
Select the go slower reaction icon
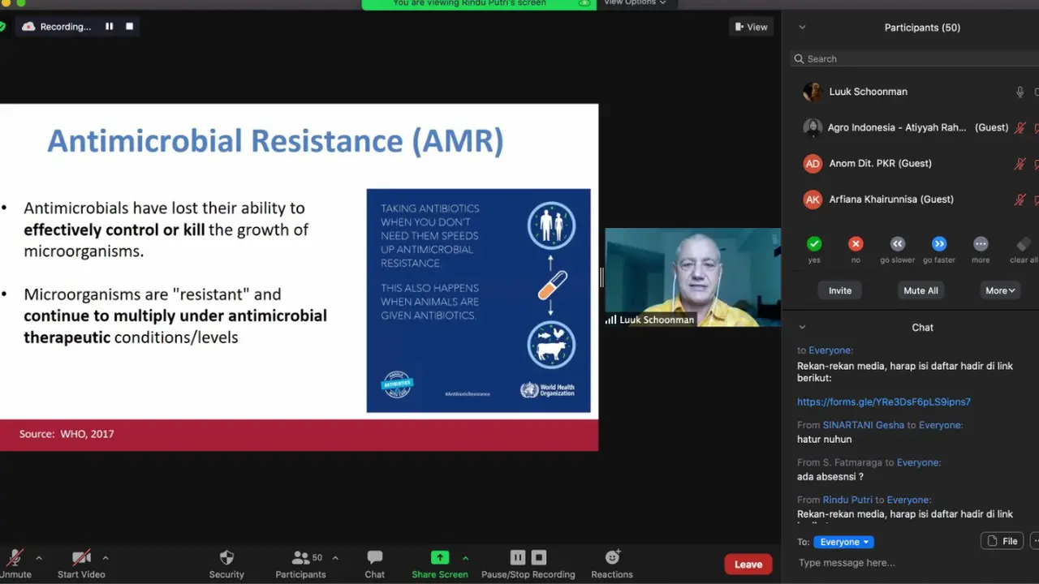pos(897,243)
